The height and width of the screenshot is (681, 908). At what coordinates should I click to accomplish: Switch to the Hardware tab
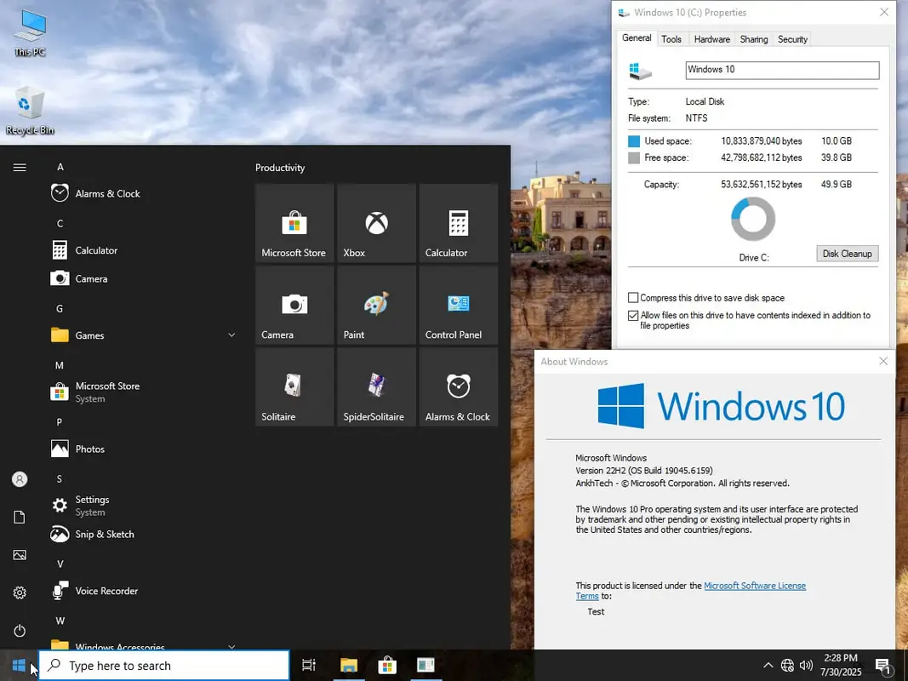pyautogui.click(x=711, y=39)
